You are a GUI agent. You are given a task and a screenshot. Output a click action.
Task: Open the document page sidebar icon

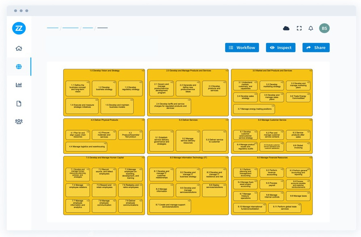(x=19, y=104)
